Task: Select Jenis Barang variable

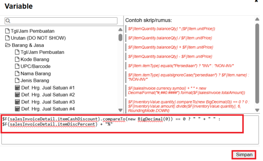Action: tap(35, 80)
